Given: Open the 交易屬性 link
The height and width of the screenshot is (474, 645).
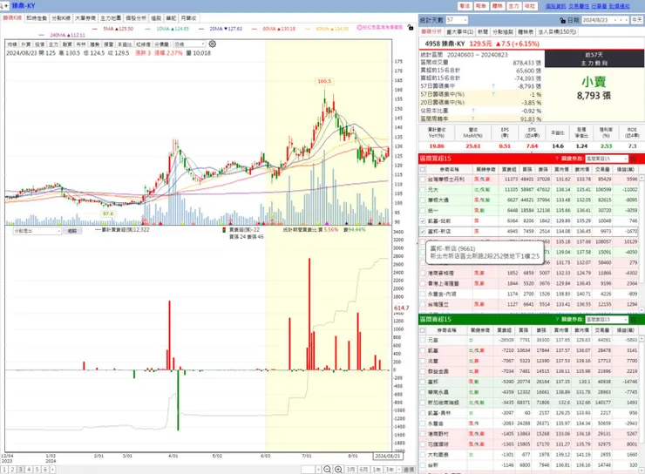Looking at the screenshot, I should [579, 6].
